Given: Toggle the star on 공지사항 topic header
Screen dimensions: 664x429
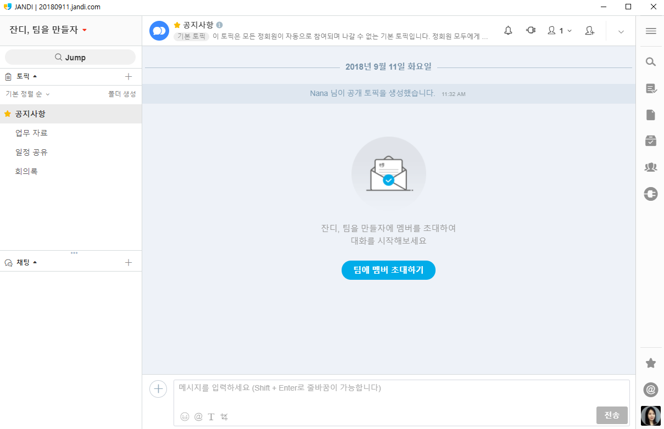Looking at the screenshot, I should click(177, 25).
